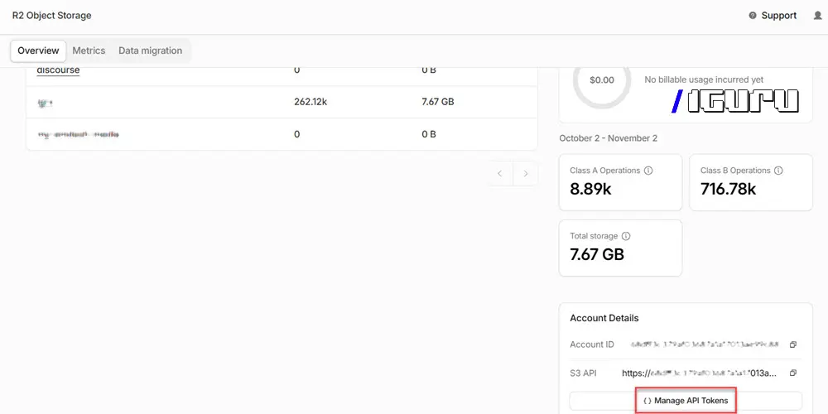Click the blurred Account ID value

coord(705,344)
